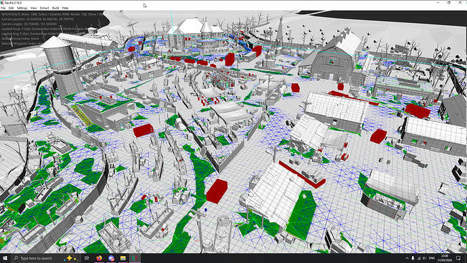
Task: Open the taskbar clock and date
Action: pyautogui.click(x=445, y=258)
